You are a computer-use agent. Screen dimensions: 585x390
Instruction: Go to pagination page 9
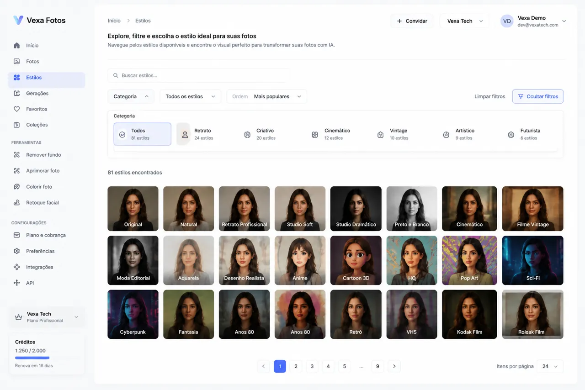coord(378,366)
